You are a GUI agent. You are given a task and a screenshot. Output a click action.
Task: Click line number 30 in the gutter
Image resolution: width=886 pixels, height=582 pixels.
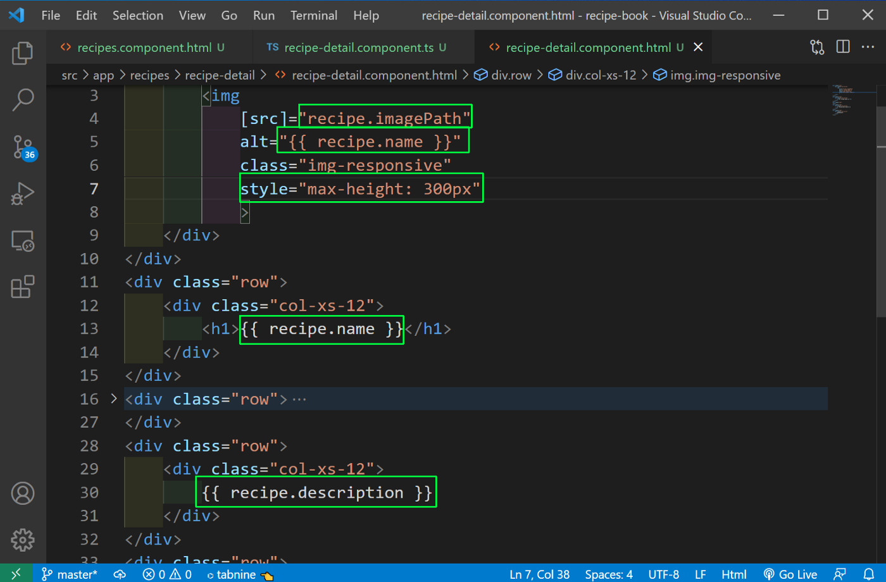[x=89, y=493]
